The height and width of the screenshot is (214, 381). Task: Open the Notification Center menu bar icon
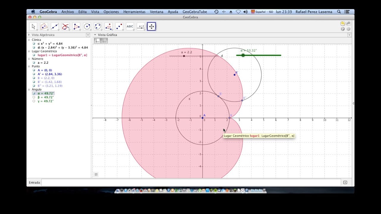click(x=347, y=12)
